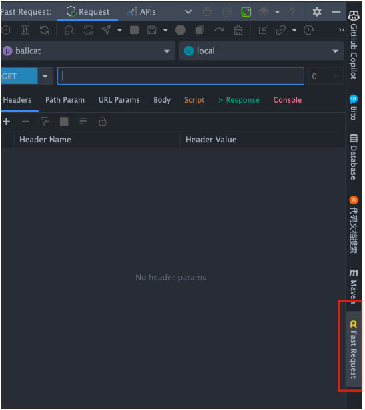Click the URL input field
The image size is (365, 410).
tap(181, 76)
